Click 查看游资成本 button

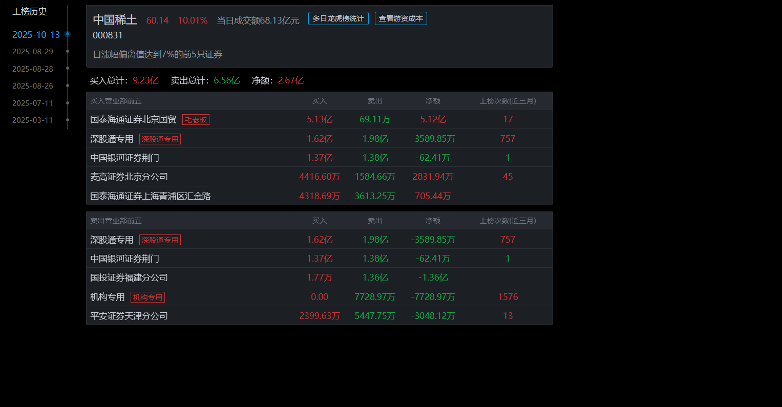[x=401, y=18]
